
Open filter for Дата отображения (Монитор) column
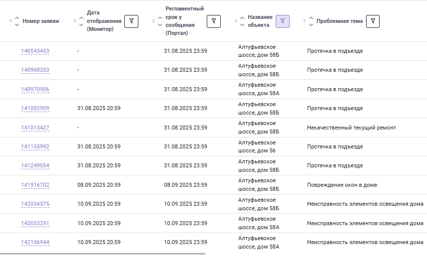(131, 21)
